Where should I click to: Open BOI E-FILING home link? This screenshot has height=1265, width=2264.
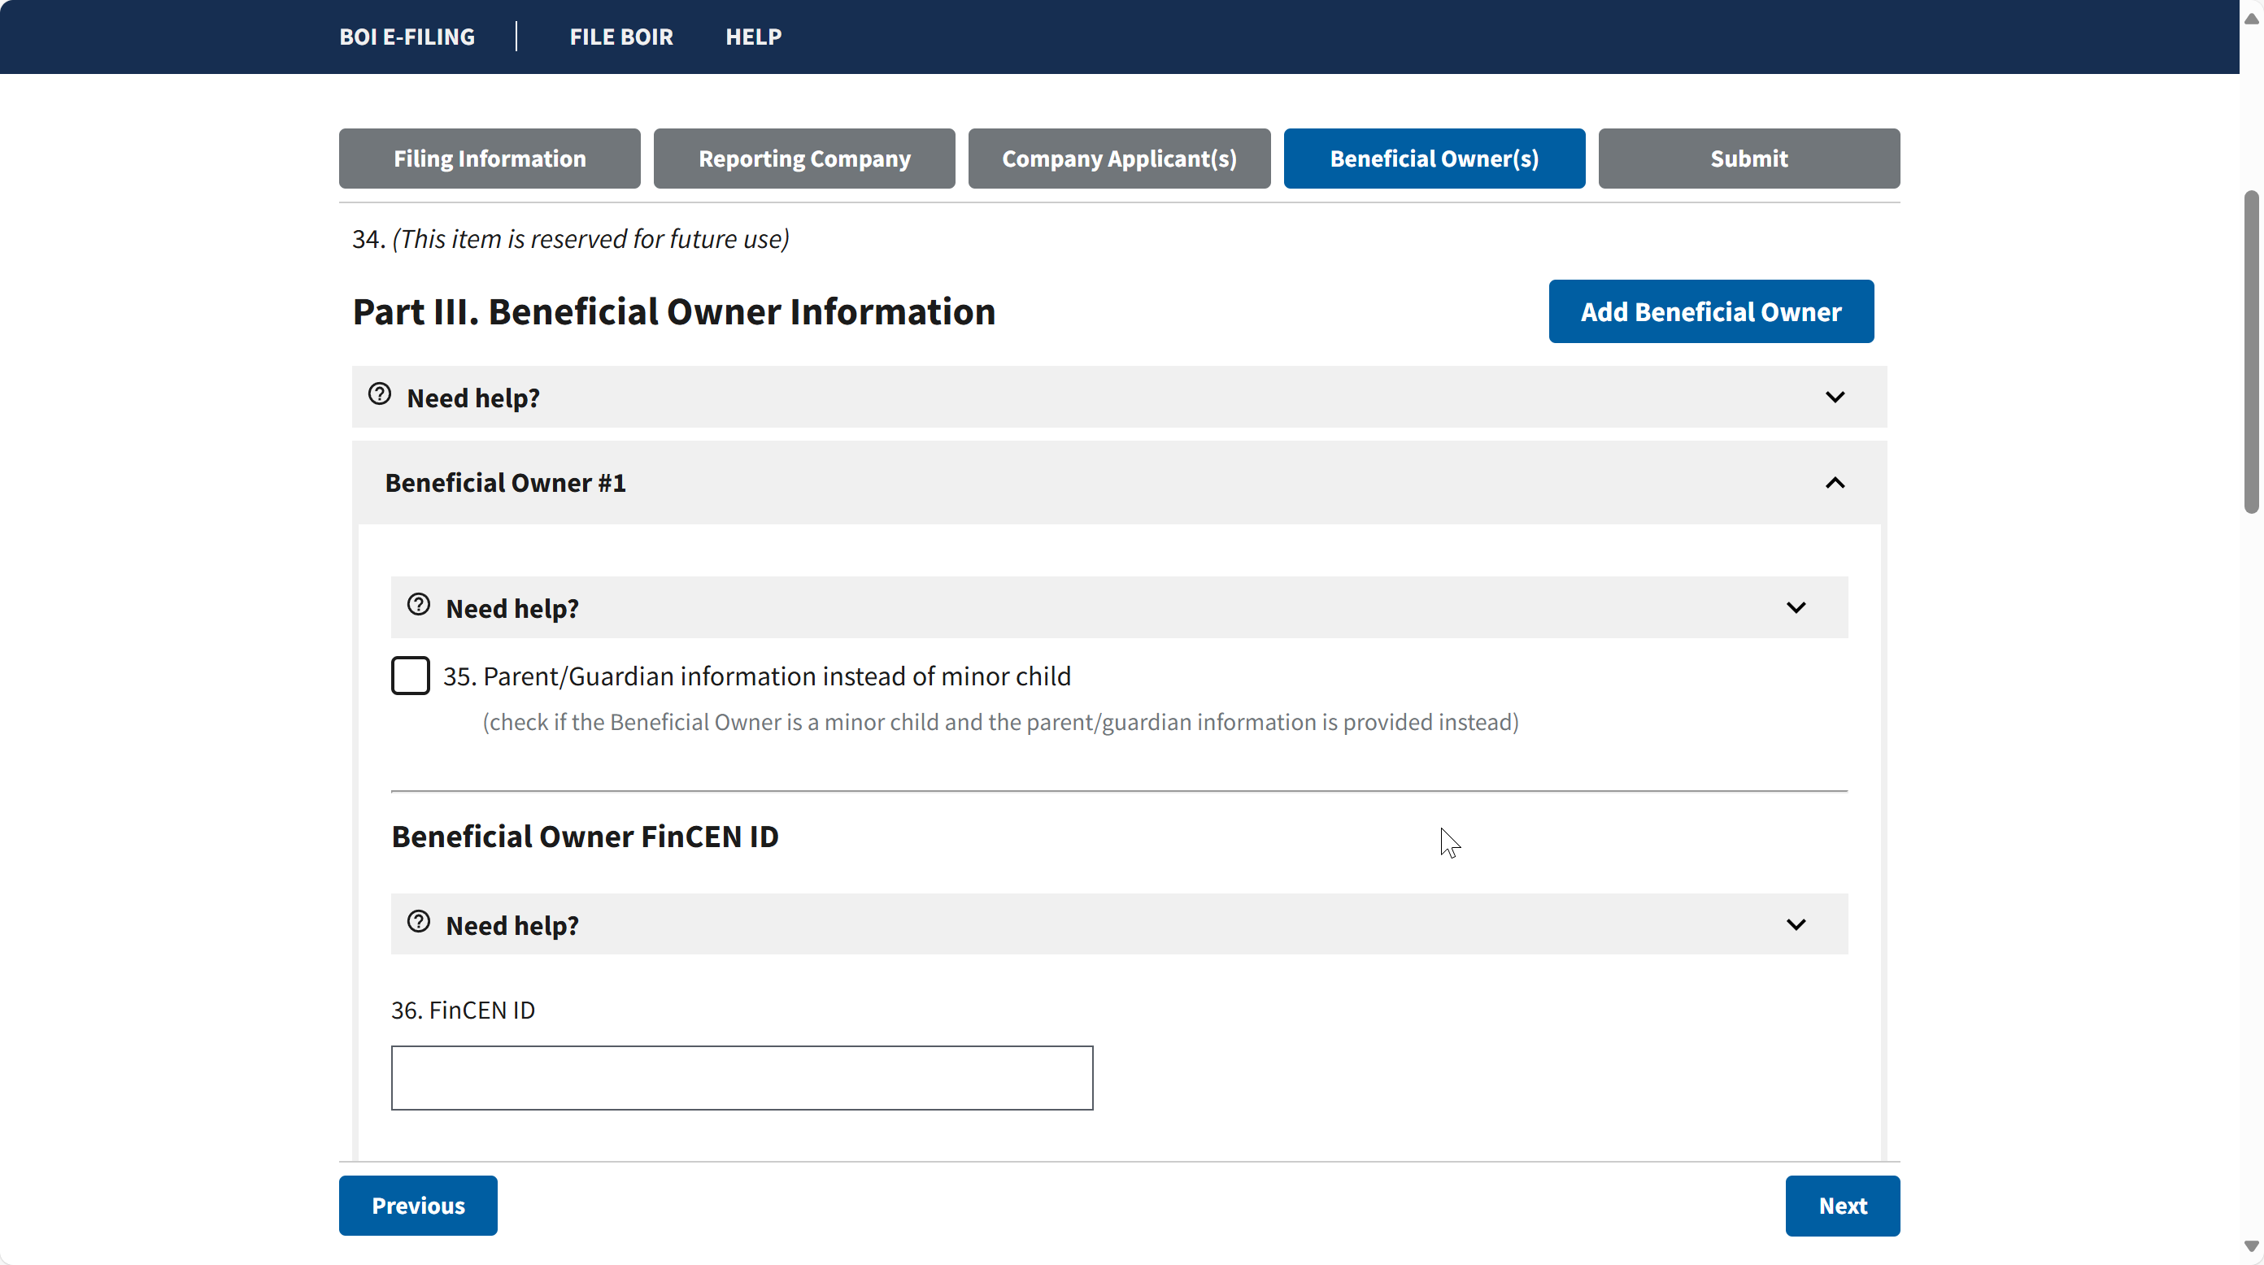point(407,37)
